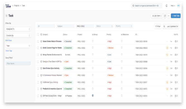The image size is (186, 109).
Task: Toggle the sidebar menu icon beside Task
Action: (6, 16)
